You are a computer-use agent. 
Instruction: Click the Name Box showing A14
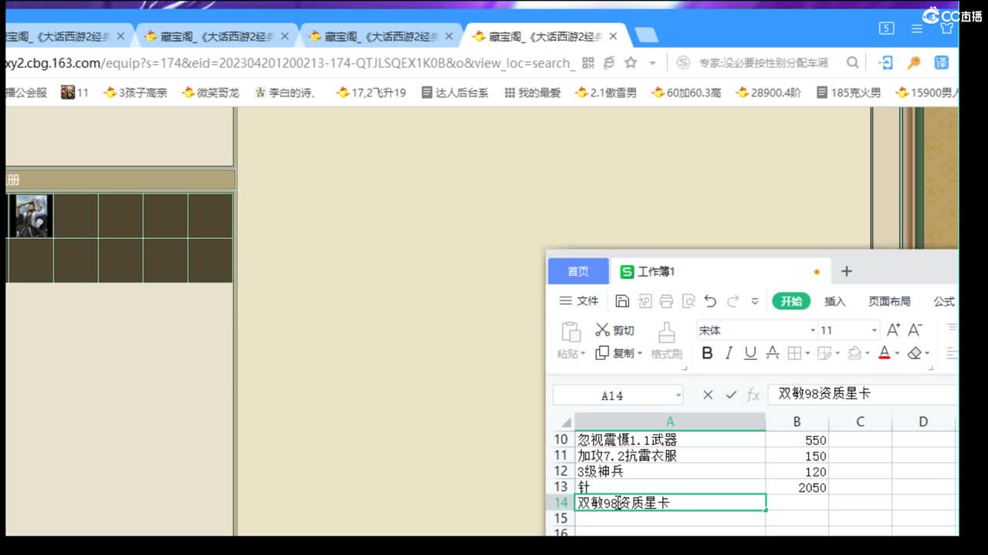click(612, 395)
